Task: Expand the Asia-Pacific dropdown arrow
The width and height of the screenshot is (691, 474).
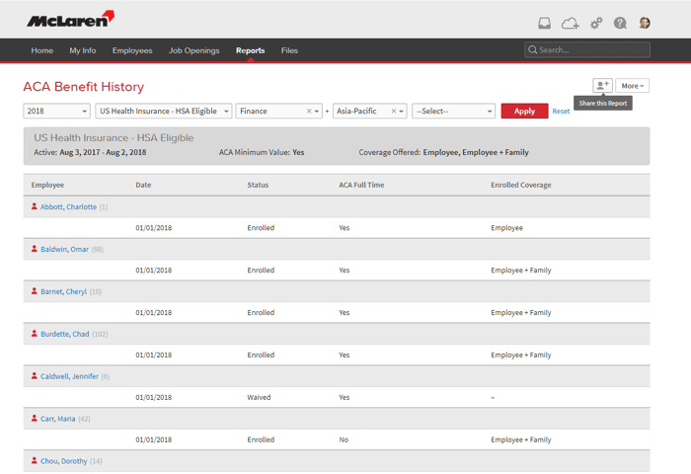Action: pos(401,112)
